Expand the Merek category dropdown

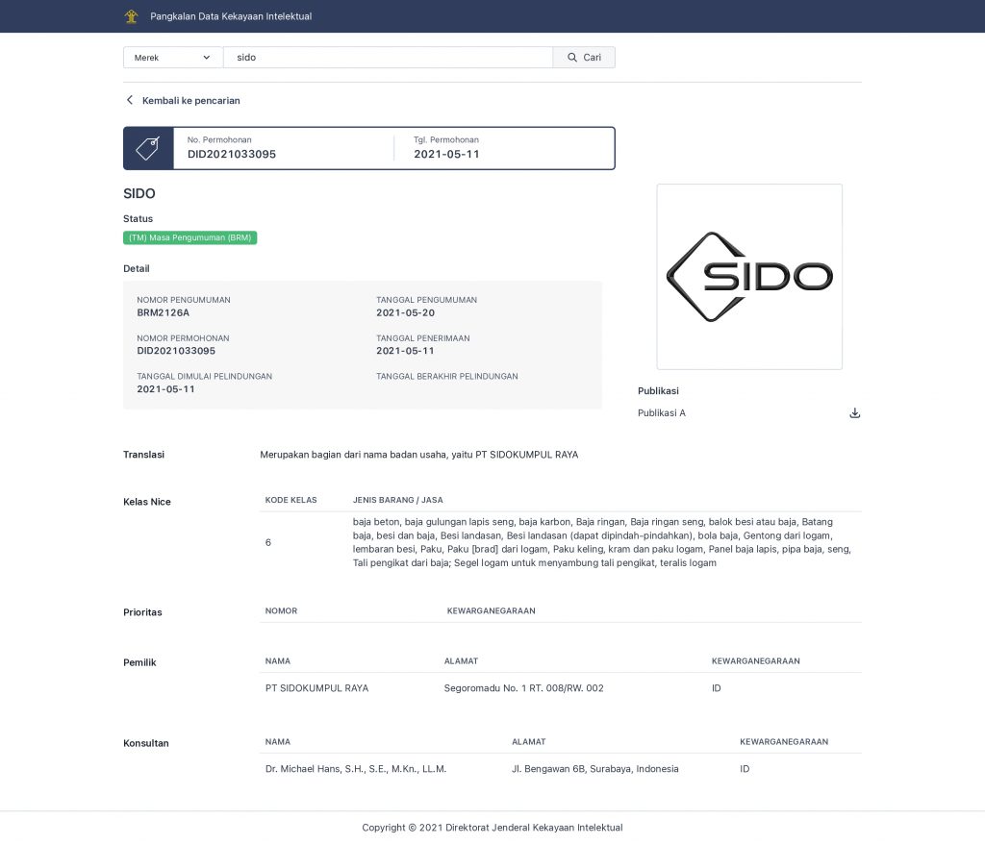pos(172,58)
